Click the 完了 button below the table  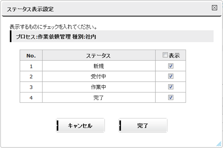click(x=143, y=125)
